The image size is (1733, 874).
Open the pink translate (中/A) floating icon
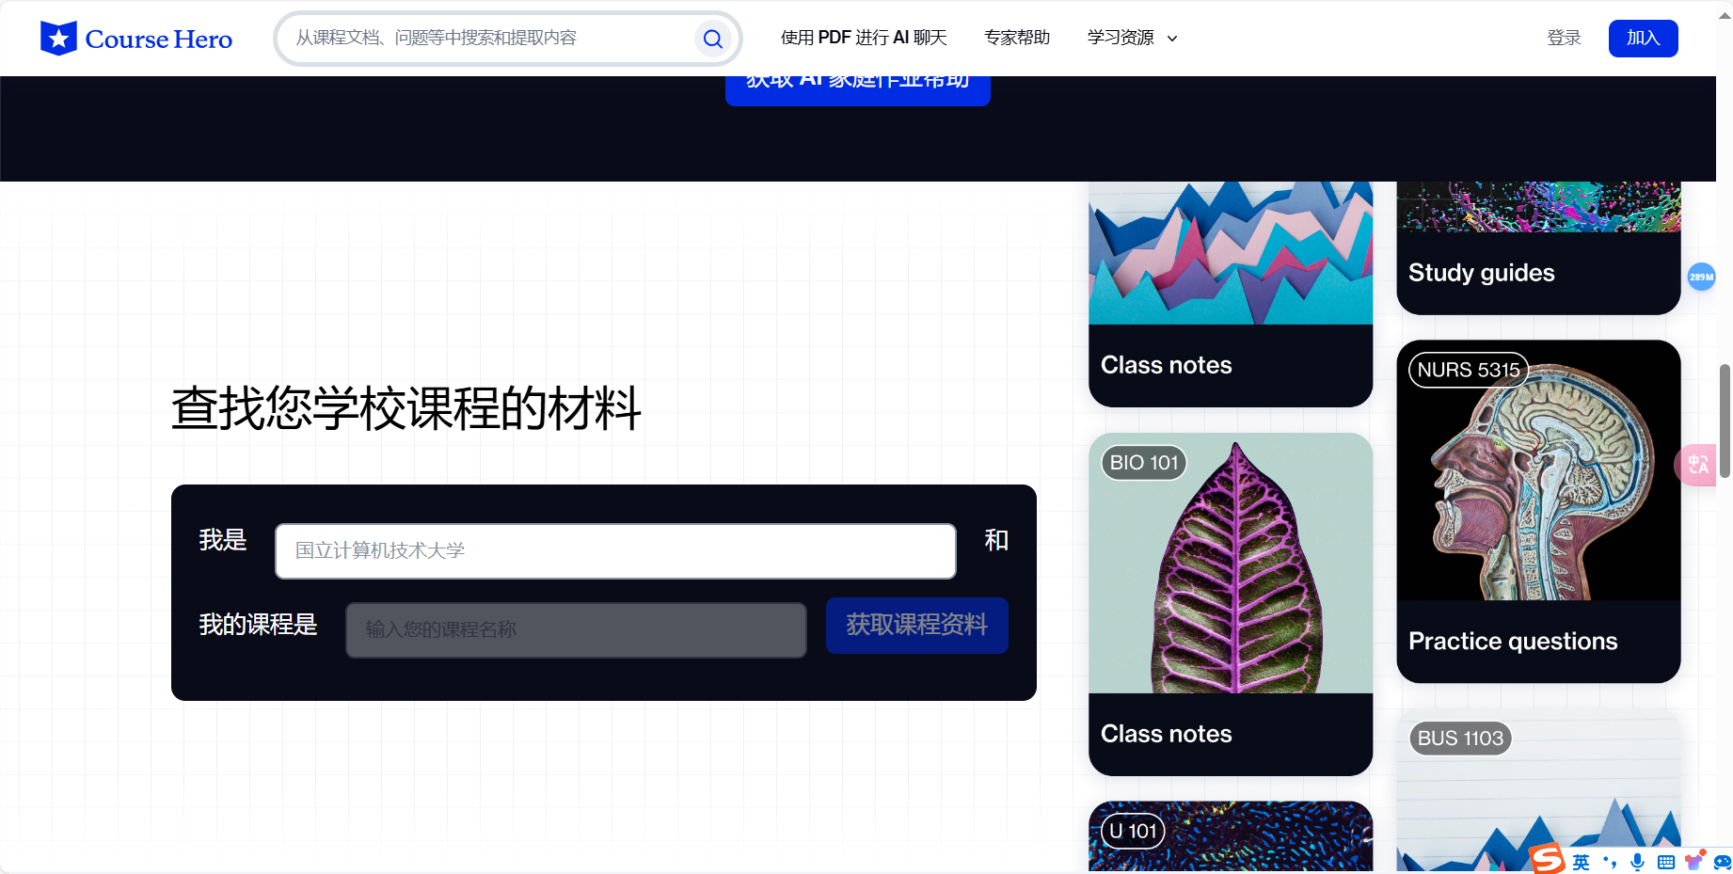(1696, 465)
